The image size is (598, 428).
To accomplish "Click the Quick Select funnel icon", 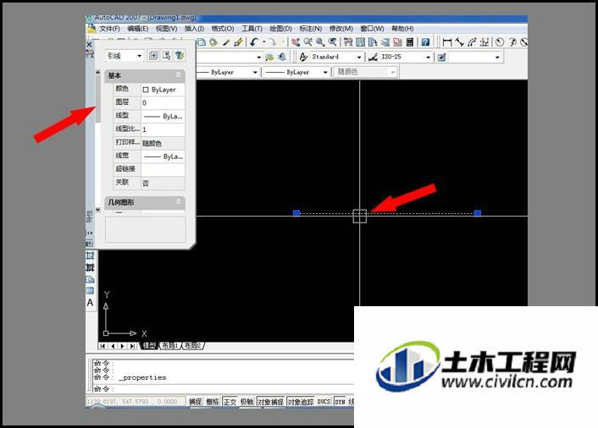I will coord(180,56).
